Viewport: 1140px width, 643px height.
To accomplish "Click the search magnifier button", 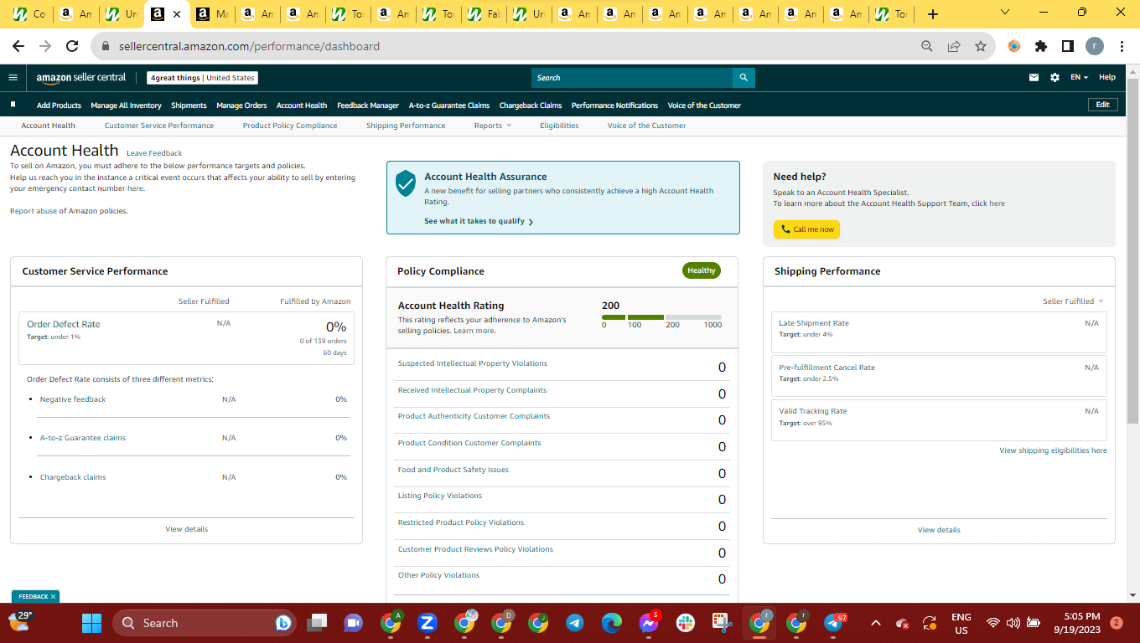I will pos(744,78).
